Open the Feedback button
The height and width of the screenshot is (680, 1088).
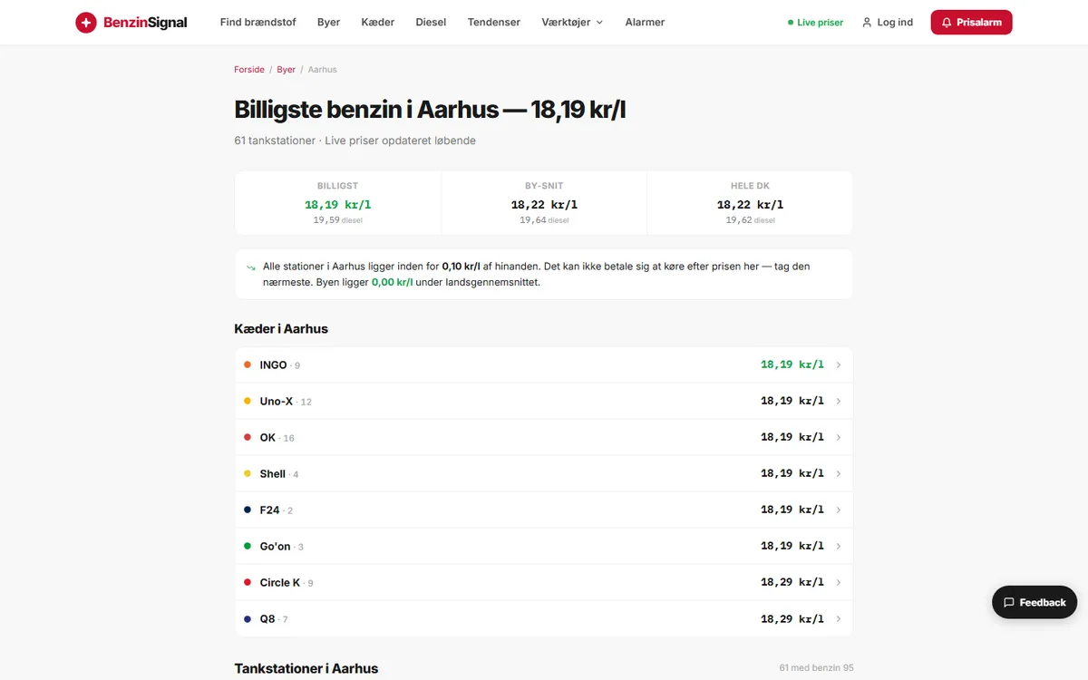point(1035,603)
